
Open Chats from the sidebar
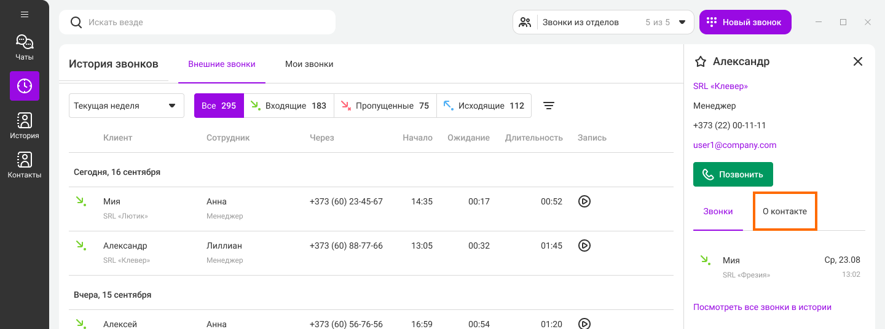coord(25,47)
